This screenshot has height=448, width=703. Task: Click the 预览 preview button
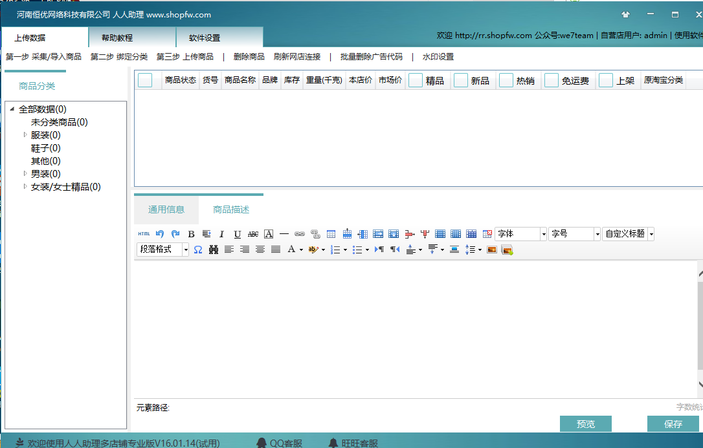tap(586, 424)
